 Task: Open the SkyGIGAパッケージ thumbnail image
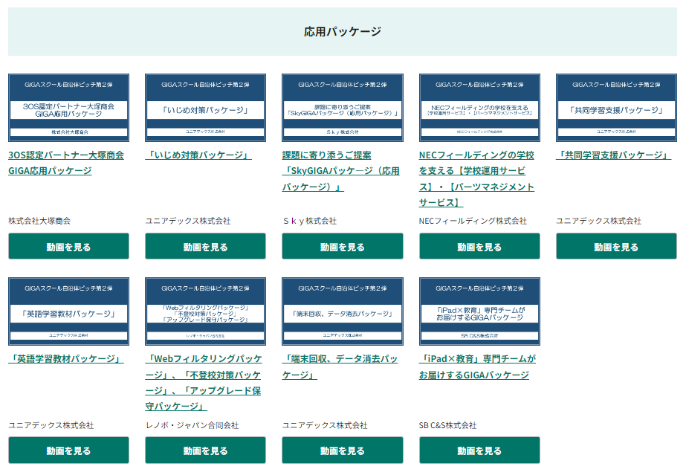click(343, 108)
